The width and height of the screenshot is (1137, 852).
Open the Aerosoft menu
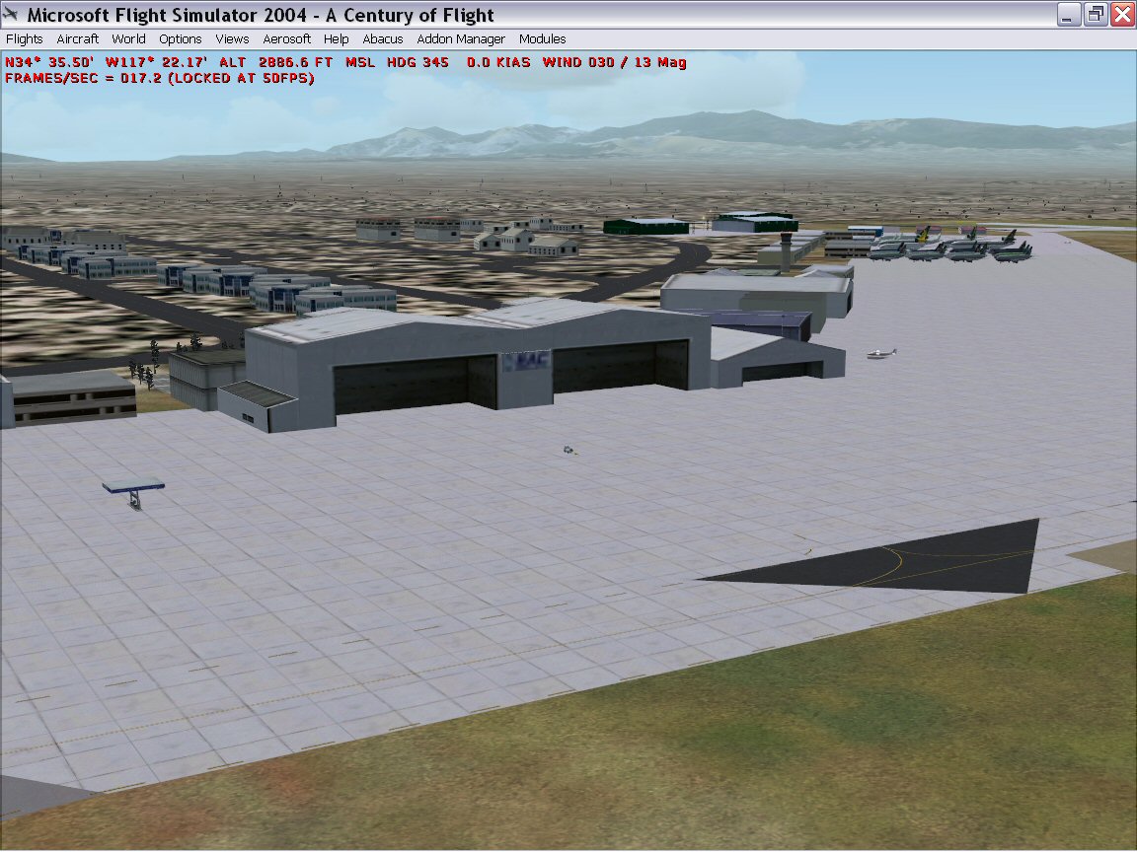[286, 39]
